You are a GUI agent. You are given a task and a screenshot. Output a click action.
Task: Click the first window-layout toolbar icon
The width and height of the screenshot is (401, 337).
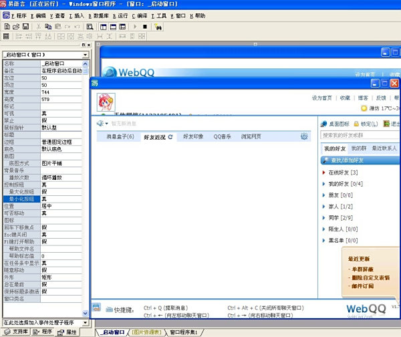[x=104, y=27]
